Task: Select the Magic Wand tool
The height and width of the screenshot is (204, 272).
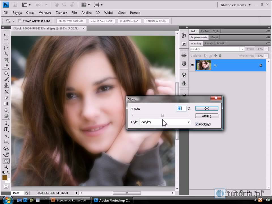Action: 6,54
